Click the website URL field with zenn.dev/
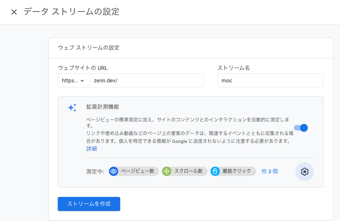This screenshot has height=221, width=340. point(147,80)
